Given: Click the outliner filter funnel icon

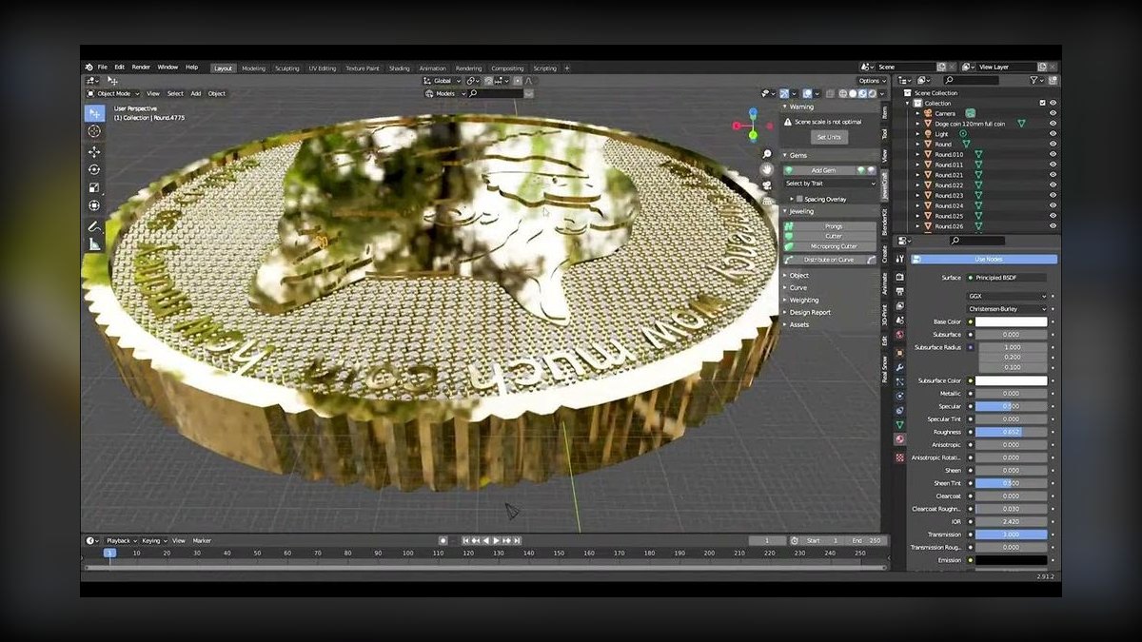Looking at the screenshot, I should (x=1035, y=81).
